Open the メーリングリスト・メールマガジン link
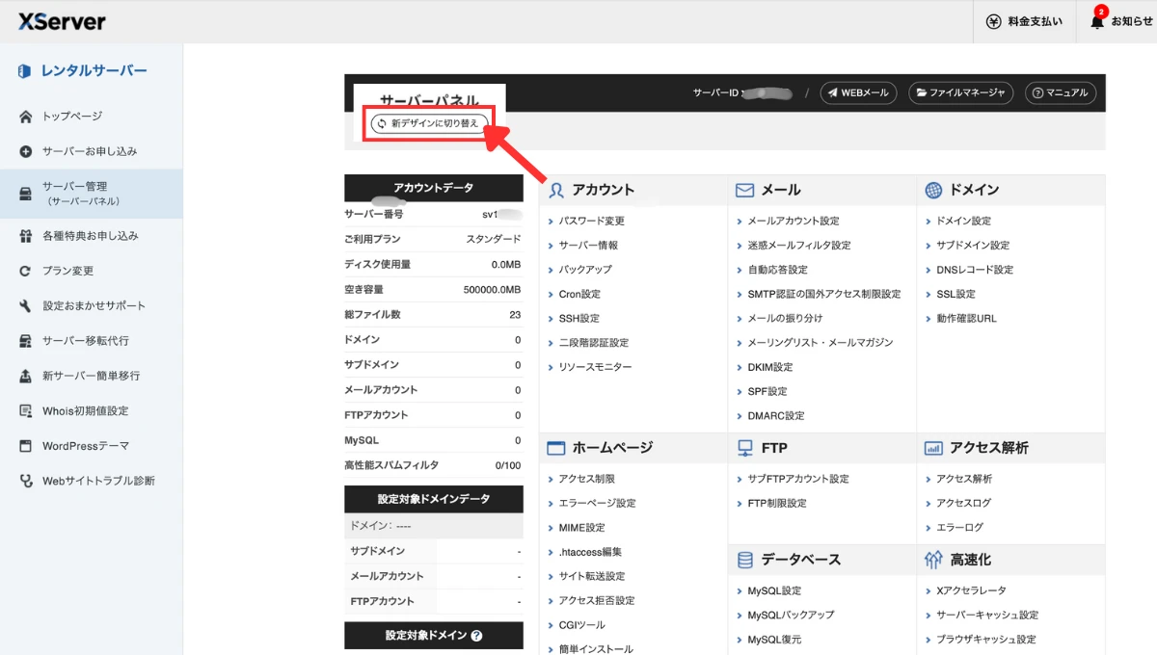This screenshot has width=1157, height=655. point(821,343)
